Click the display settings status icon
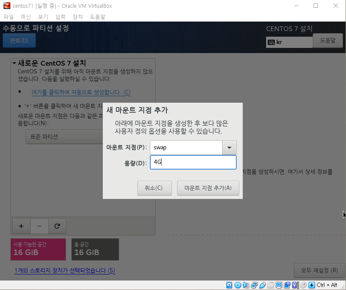 (279, 285)
